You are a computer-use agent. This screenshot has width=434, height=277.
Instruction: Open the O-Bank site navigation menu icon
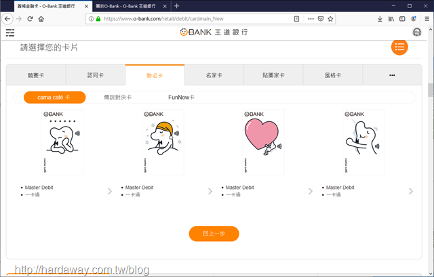coord(10,33)
